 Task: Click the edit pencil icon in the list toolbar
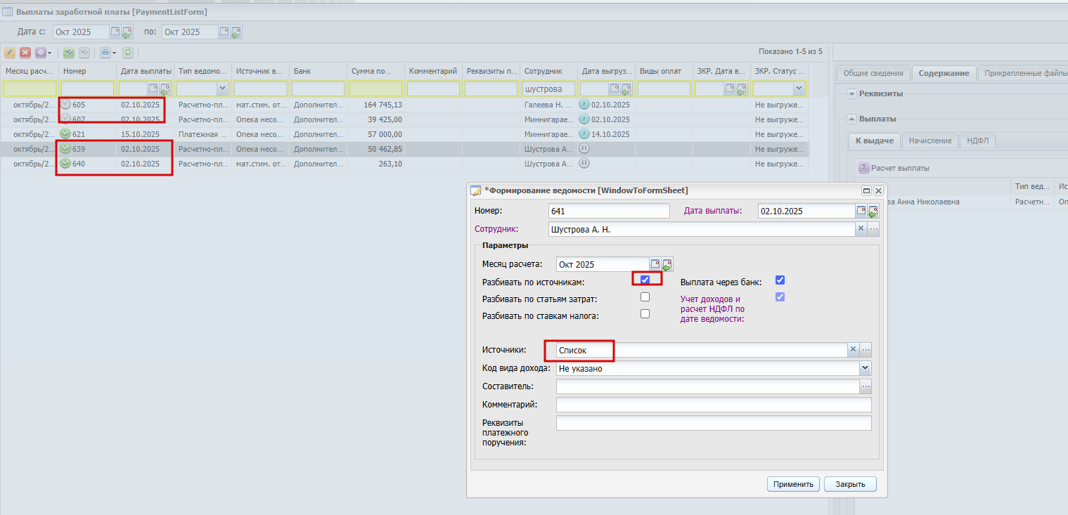(9, 53)
